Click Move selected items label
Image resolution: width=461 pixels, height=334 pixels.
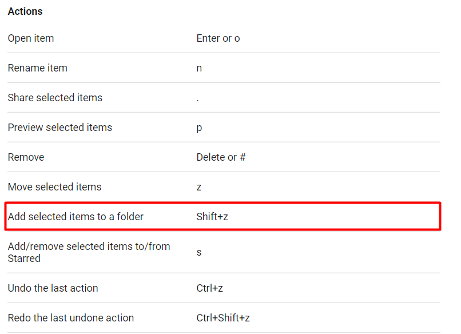[x=55, y=186]
